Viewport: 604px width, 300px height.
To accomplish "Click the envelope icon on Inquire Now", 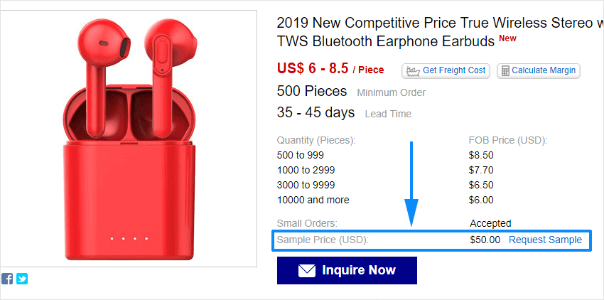I will 306,270.
